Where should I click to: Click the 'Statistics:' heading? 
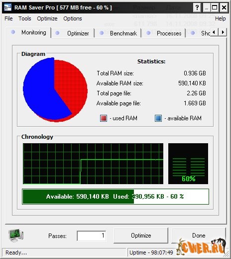pyautogui.click(x=151, y=61)
